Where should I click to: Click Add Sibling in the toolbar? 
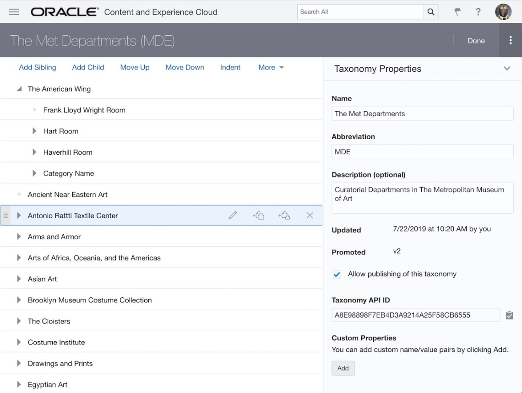pos(38,67)
